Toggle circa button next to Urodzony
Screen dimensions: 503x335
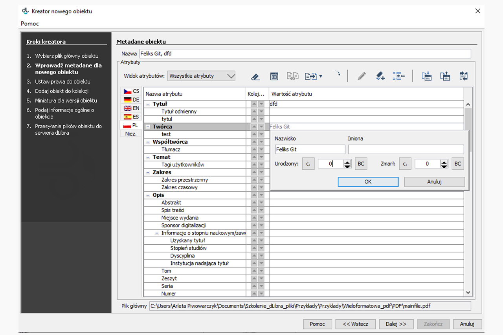[308, 164]
